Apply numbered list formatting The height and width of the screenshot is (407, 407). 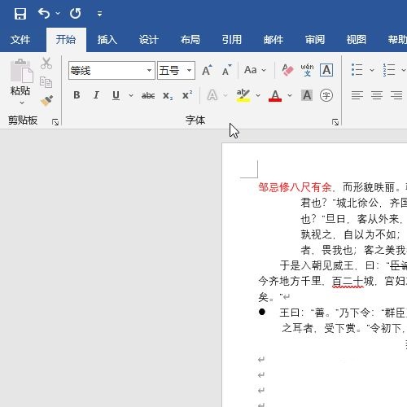pyautogui.click(x=389, y=70)
